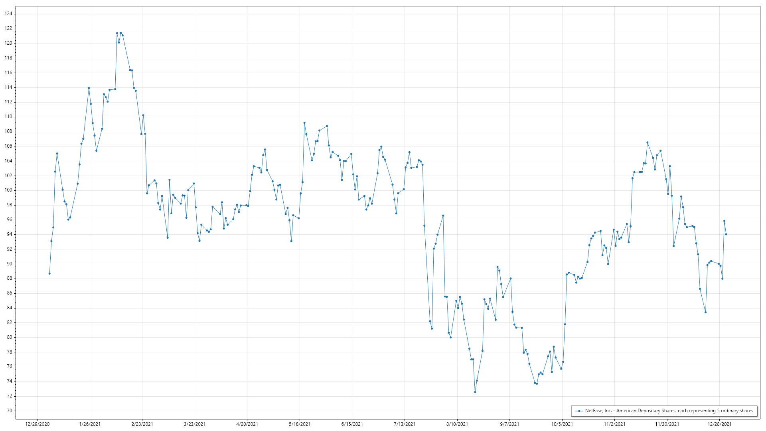Image resolution: width=766 pixels, height=431 pixels.
Task: Click the 3/23/2021 x-axis date label
Action: pos(195,424)
